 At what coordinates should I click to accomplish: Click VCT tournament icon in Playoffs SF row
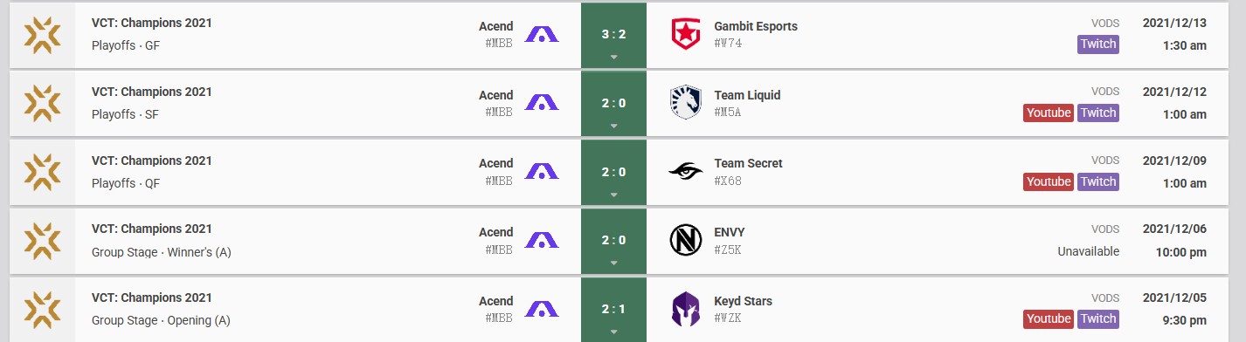pyautogui.click(x=42, y=103)
